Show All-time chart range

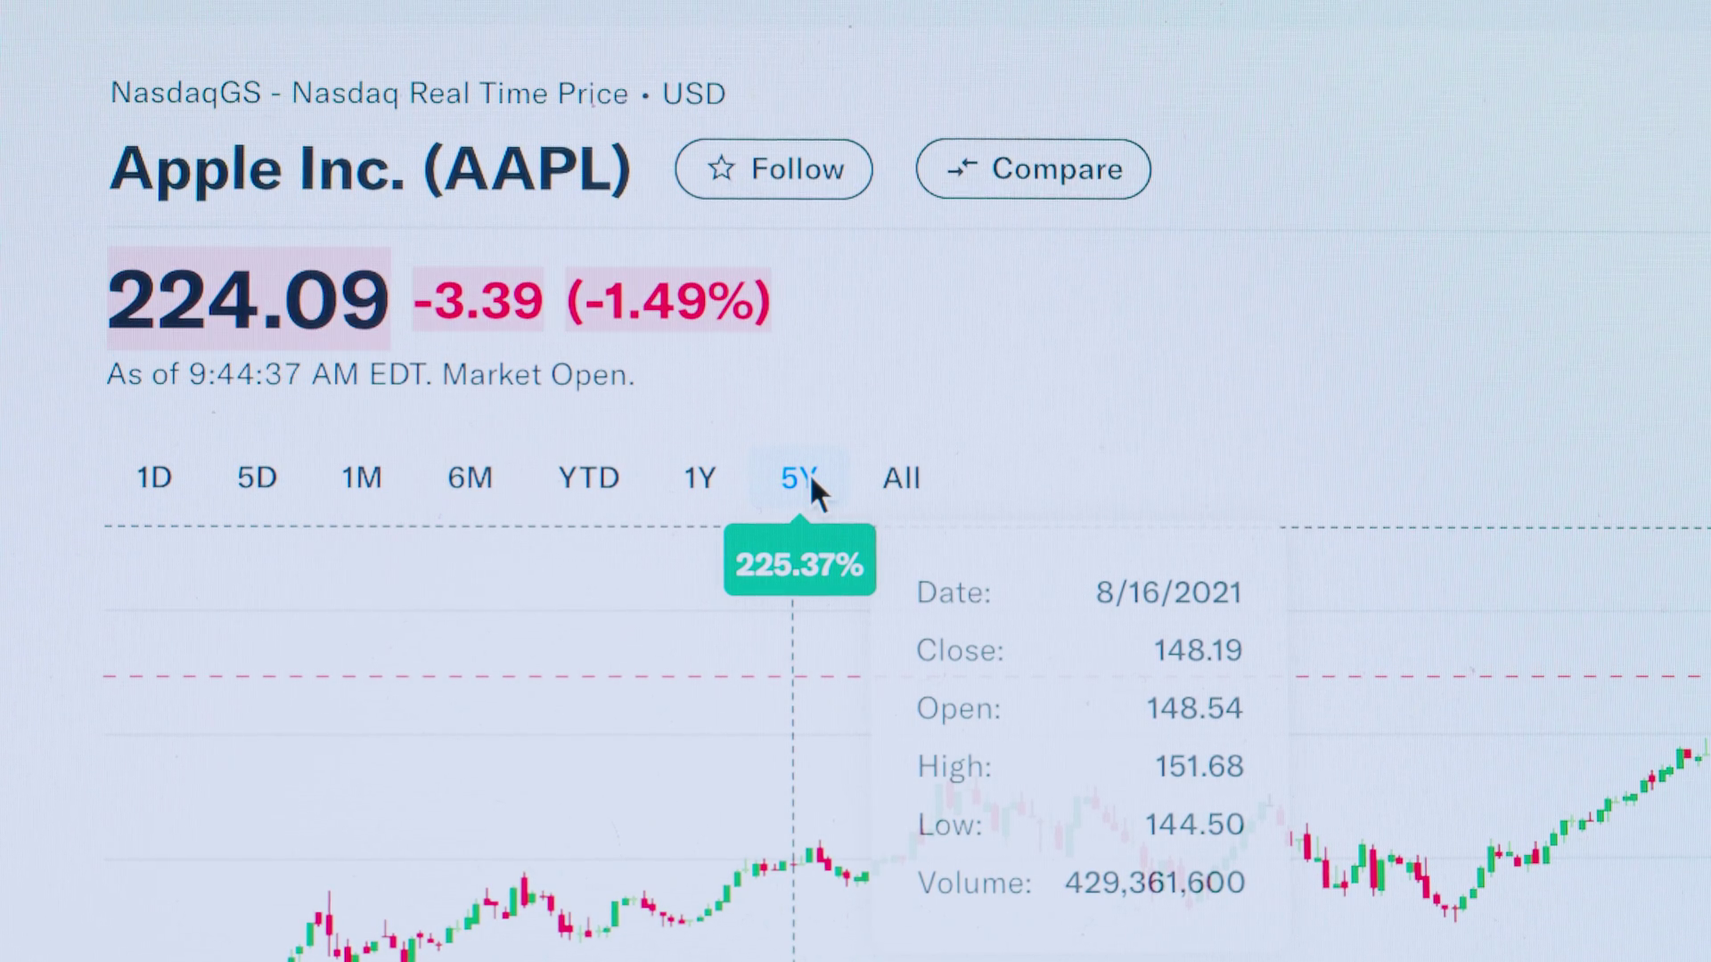pos(901,478)
